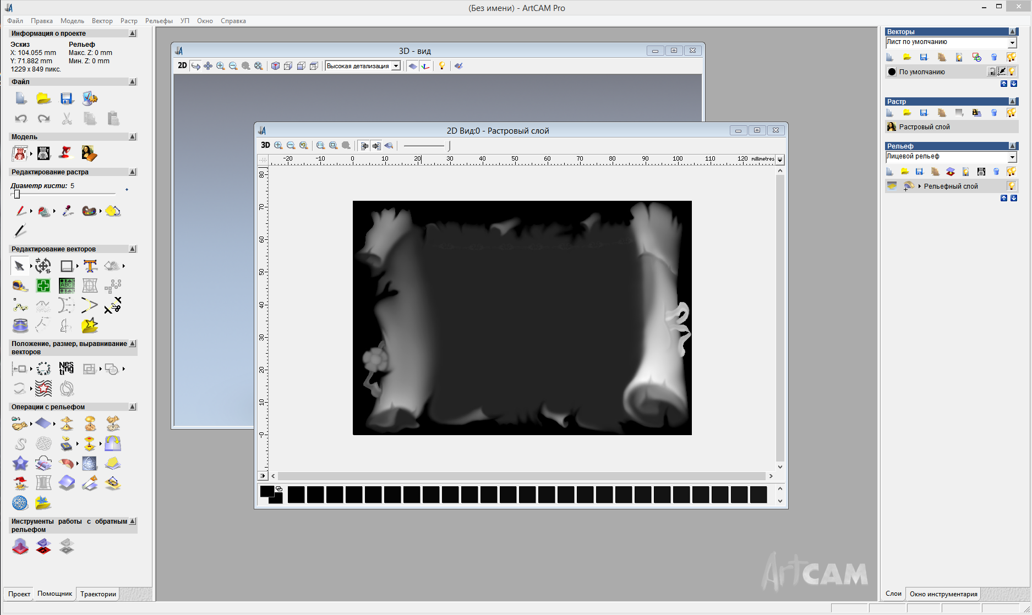Click the primary colour swatch in the palette

[267, 492]
